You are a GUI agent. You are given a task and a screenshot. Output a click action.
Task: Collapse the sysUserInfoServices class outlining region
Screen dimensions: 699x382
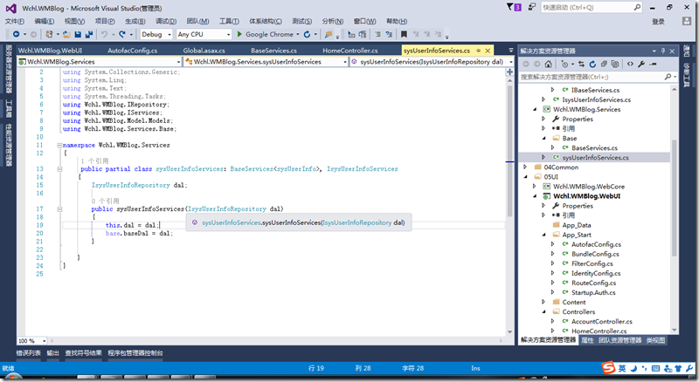point(59,169)
